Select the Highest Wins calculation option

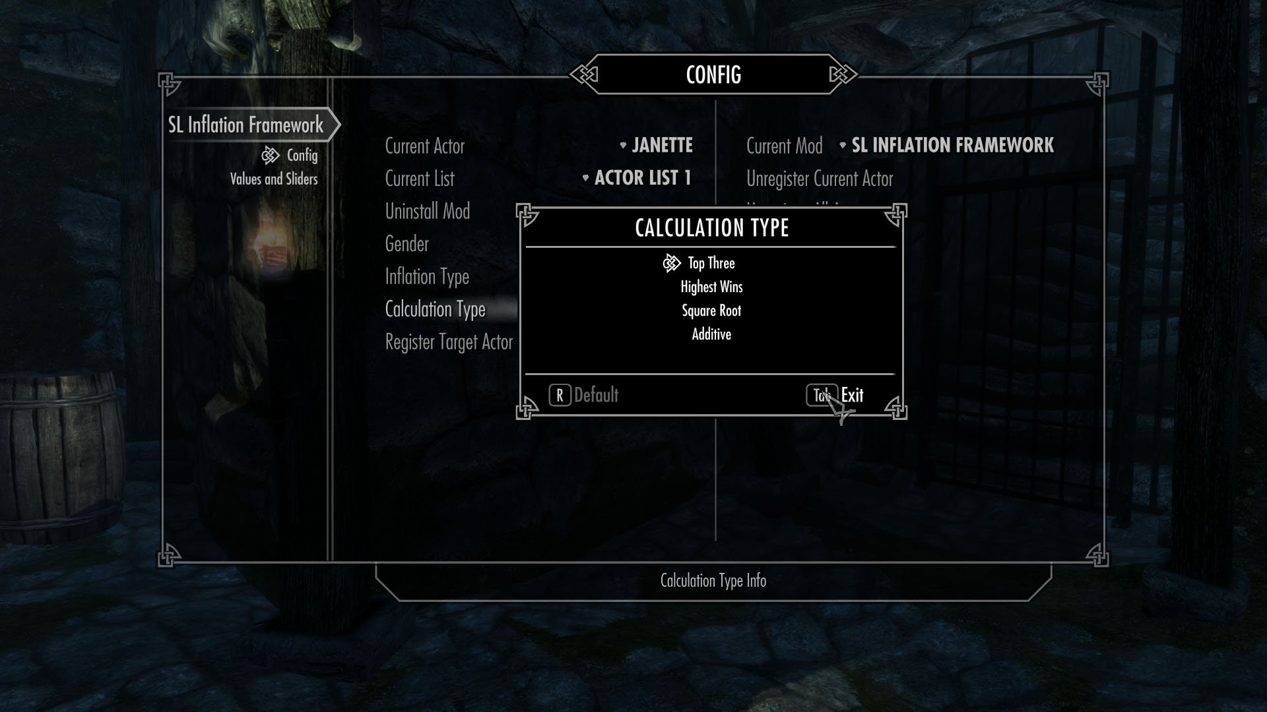coord(711,287)
